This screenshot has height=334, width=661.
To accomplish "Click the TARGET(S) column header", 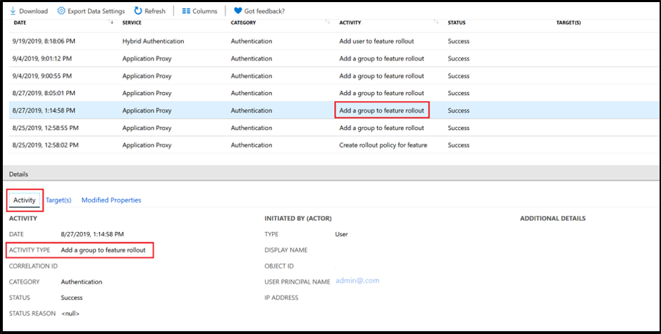I will click(x=569, y=23).
